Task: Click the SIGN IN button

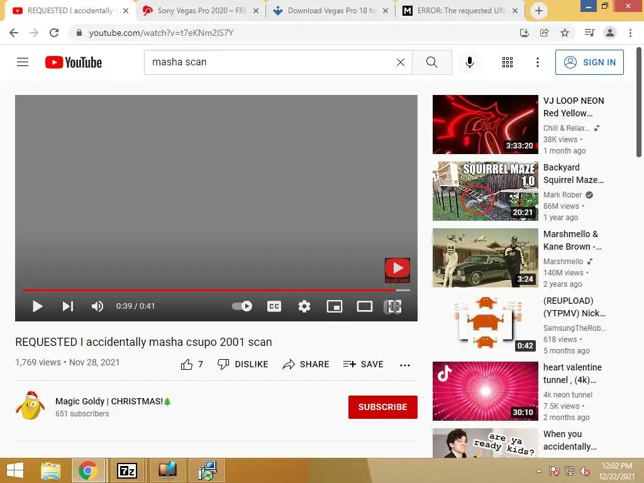Action: [x=589, y=62]
